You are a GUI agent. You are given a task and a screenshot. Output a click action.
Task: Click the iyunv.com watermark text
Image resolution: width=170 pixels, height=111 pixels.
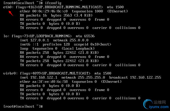[x=159, y=107]
